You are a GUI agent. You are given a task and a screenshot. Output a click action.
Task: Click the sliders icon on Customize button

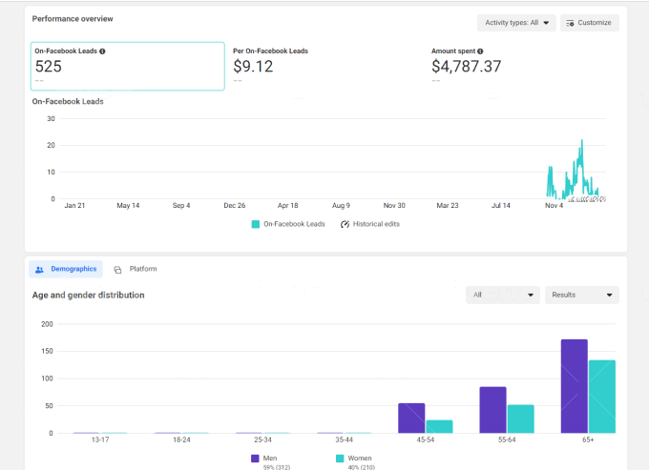pos(570,23)
